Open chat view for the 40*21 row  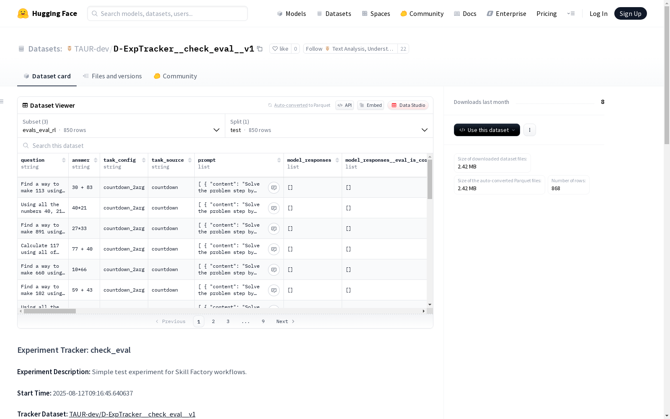(274, 208)
